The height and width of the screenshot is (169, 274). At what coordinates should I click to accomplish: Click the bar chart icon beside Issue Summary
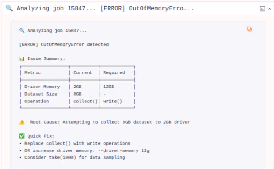pos(22,58)
